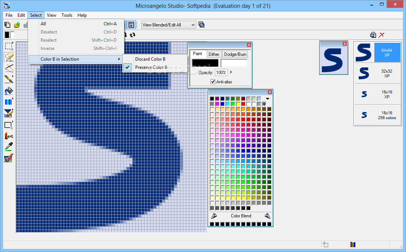Image resolution: width=406 pixels, height=252 pixels.
Task: Pick the red swatch in palette second row
Action: 243,104
